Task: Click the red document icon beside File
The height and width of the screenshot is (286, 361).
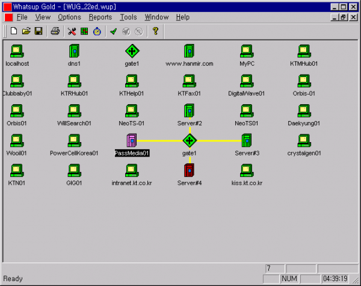Action: 9,17
